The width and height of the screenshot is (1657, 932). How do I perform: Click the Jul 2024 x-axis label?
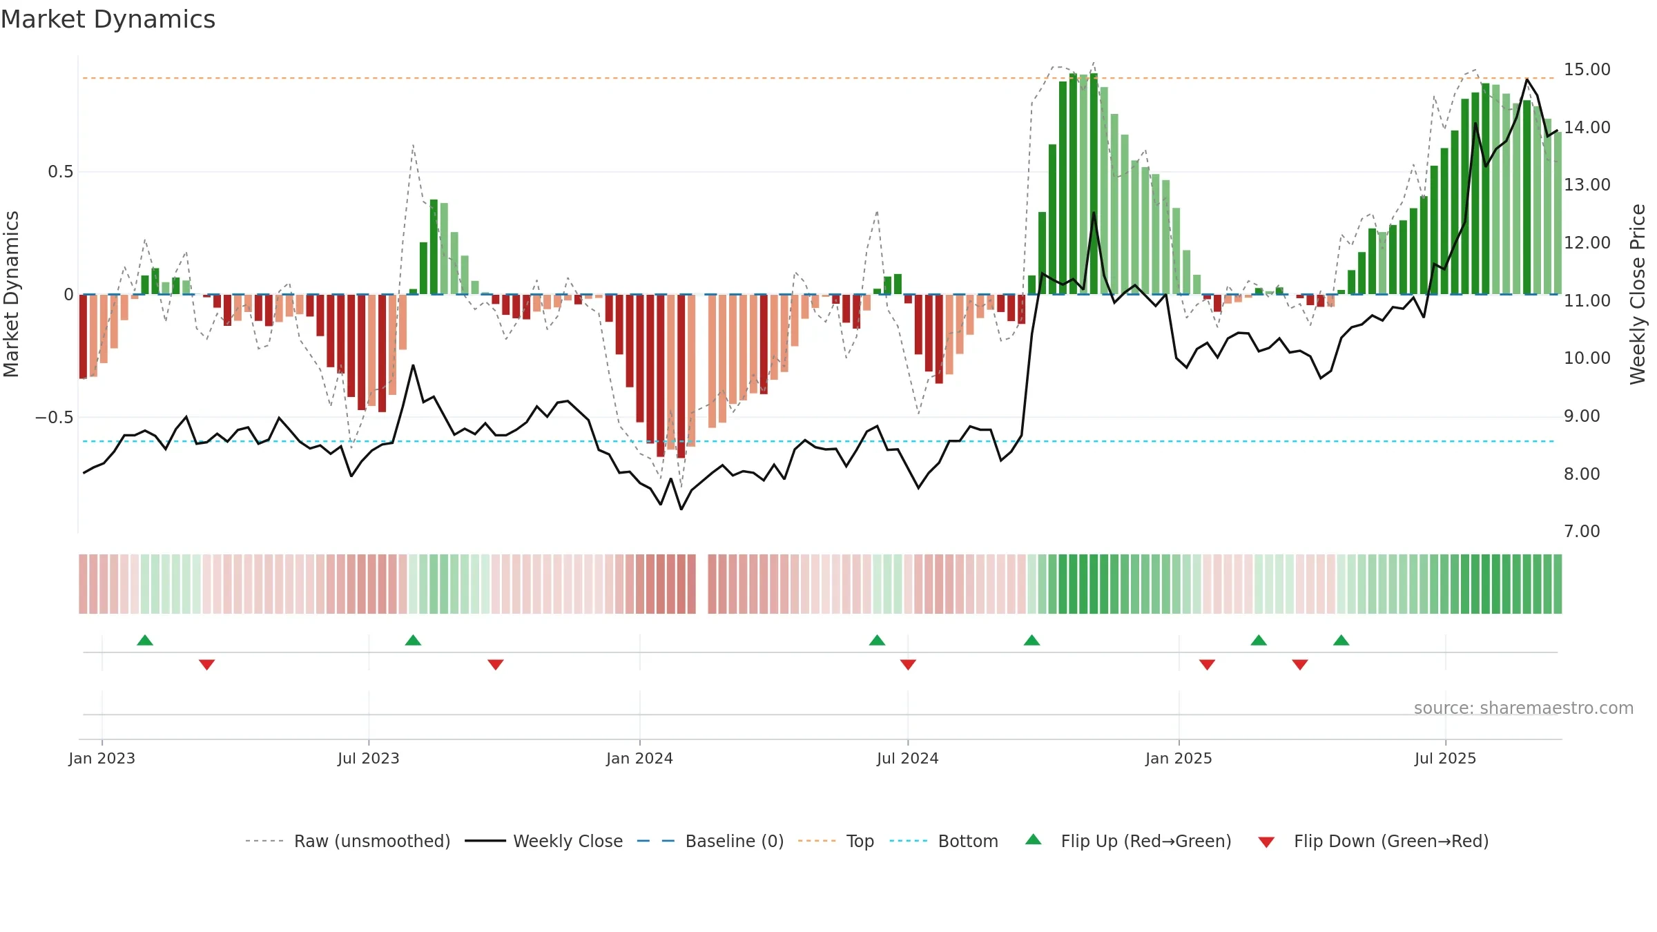pyautogui.click(x=908, y=758)
